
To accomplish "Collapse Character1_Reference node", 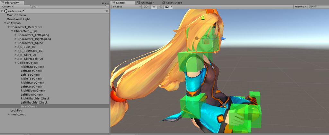I will 9,27.
